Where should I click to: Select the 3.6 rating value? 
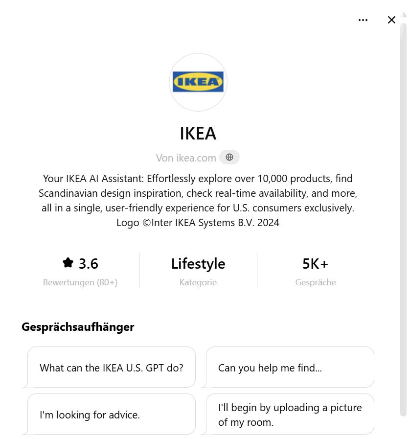pos(89,264)
